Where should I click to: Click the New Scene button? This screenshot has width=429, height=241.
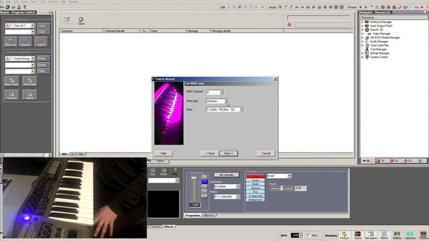12,81
